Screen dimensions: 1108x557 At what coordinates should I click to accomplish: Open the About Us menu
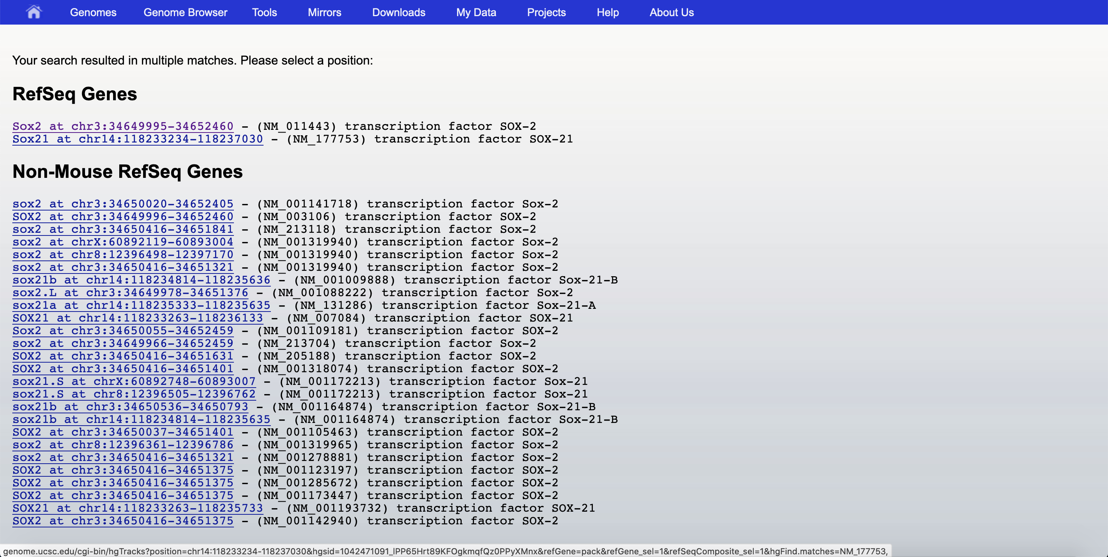point(671,12)
